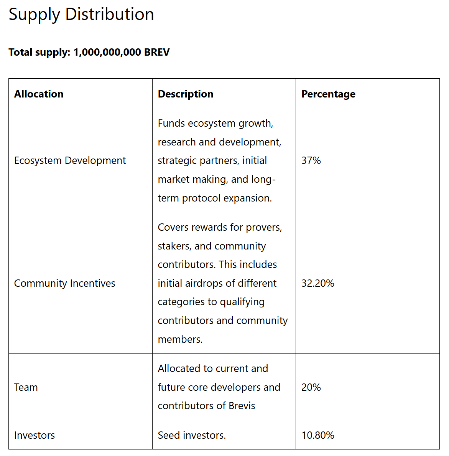Select the Community Incentives cell
The image size is (449, 456).
(64, 283)
